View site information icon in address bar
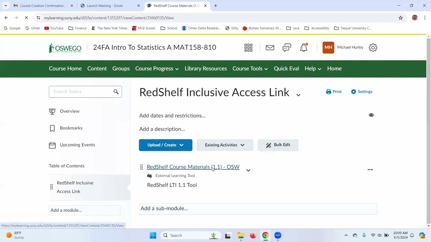This screenshot has width=431, height=242. (x=38, y=18)
